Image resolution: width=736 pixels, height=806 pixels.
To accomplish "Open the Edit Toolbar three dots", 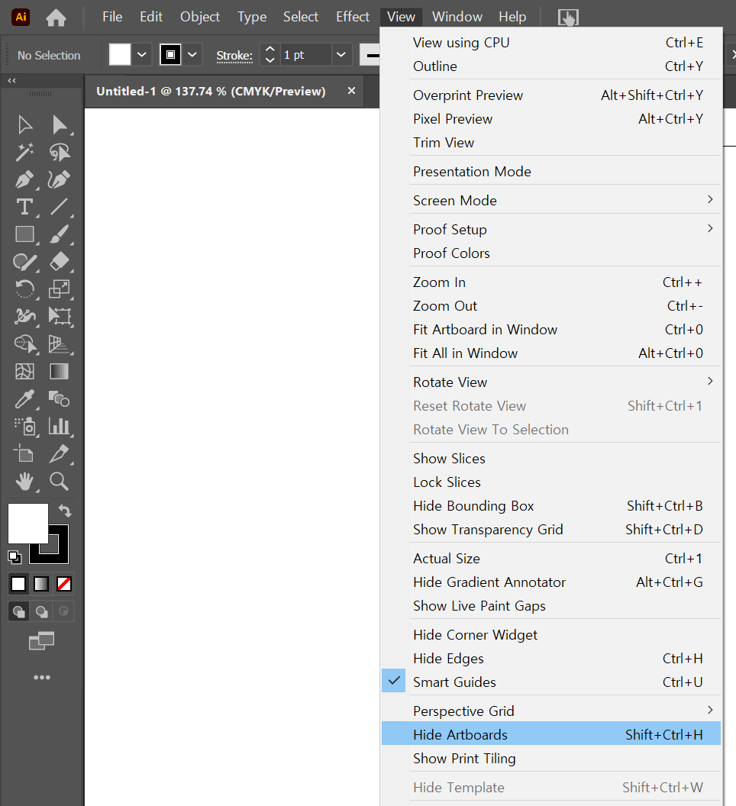I will tap(42, 678).
